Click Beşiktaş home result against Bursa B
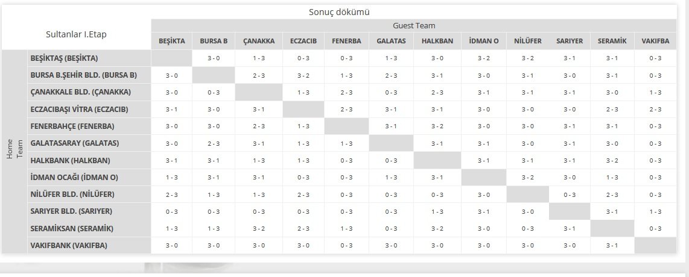 [214, 58]
